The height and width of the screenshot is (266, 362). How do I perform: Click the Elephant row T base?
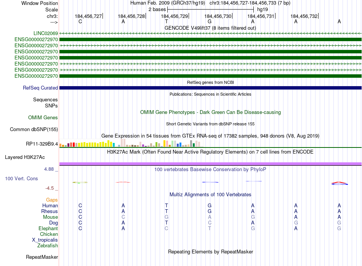210,228
